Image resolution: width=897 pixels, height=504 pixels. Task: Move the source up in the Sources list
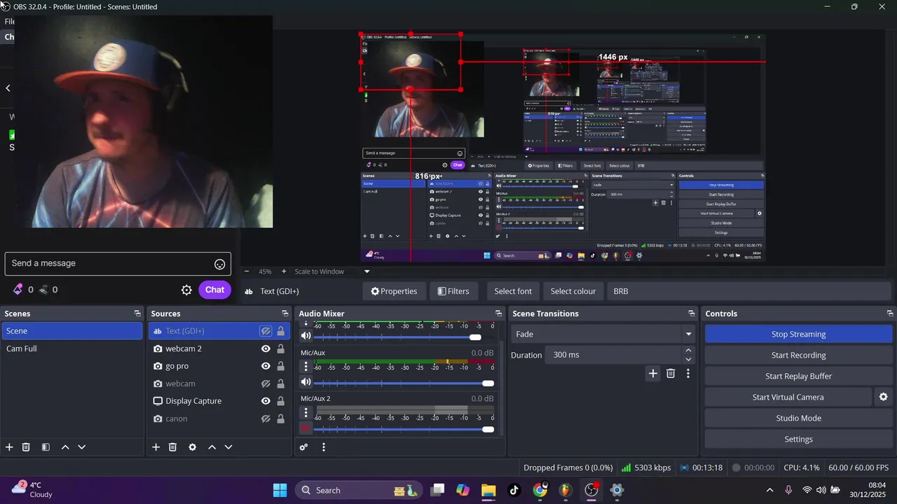point(212,447)
